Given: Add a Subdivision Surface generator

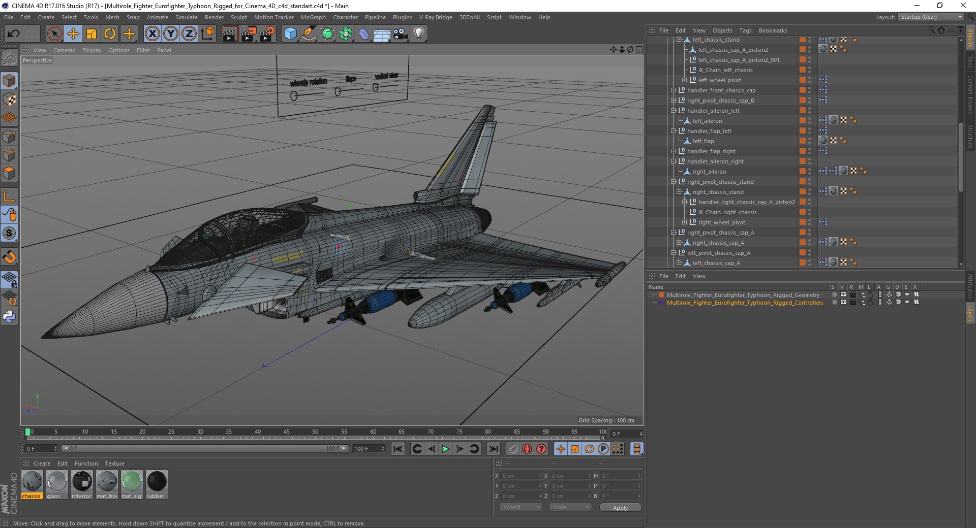Looking at the screenshot, I should [x=327, y=34].
